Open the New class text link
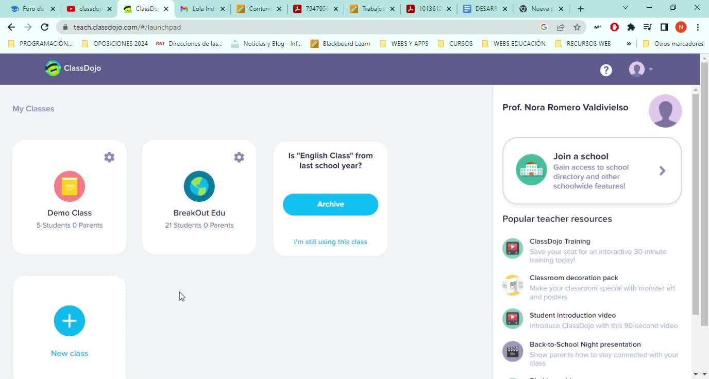The image size is (709, 379). [x=70, y=354]
